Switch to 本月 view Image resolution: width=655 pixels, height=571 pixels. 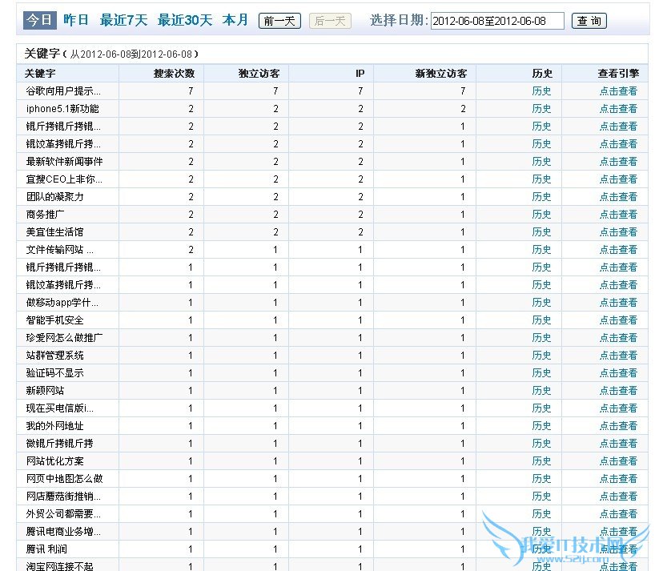[235, 20]
